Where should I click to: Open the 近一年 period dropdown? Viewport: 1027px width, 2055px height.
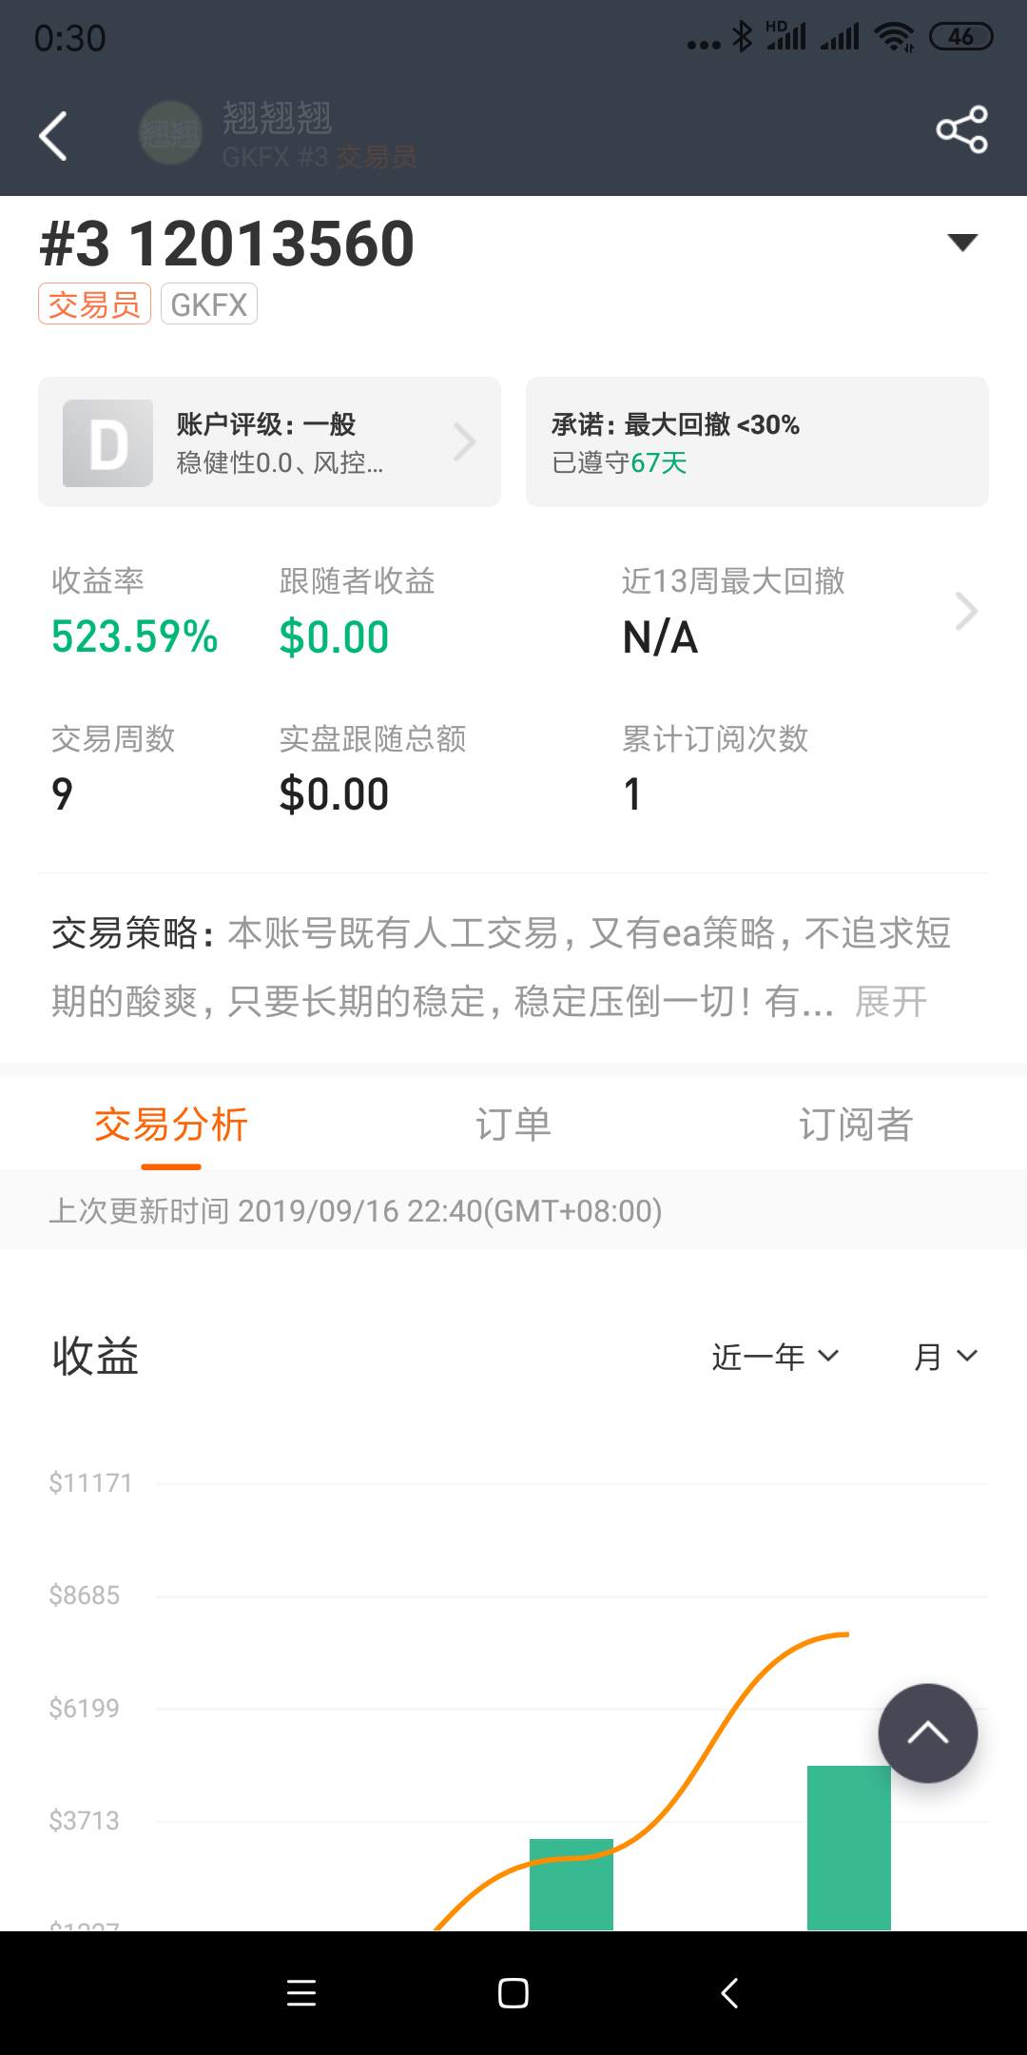click(x=775, y=1357)
